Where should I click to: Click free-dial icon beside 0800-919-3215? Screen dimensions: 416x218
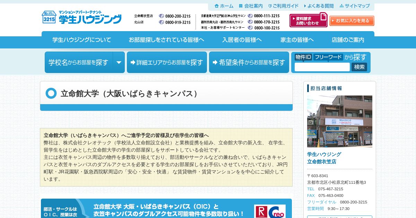(162, 22)
